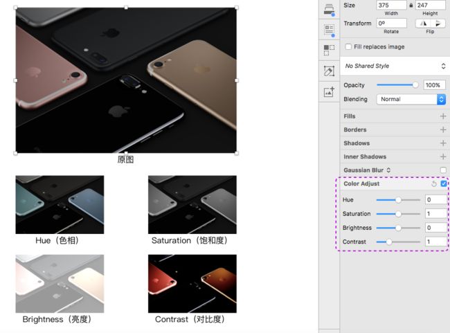The image size is (450, 333).
Task: Click the Width input field
Action: click(x=391, y=5)
